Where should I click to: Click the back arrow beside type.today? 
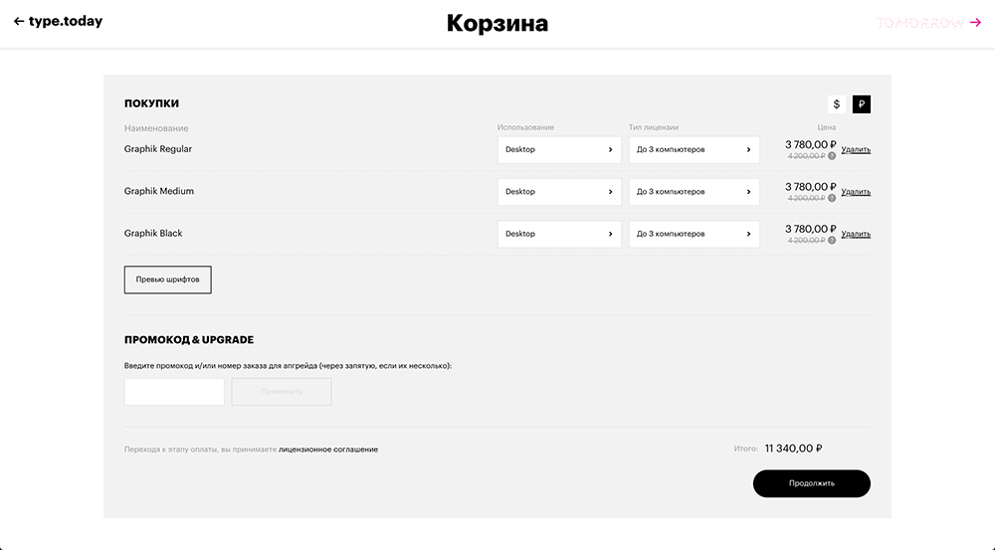(x=19, y=21)
